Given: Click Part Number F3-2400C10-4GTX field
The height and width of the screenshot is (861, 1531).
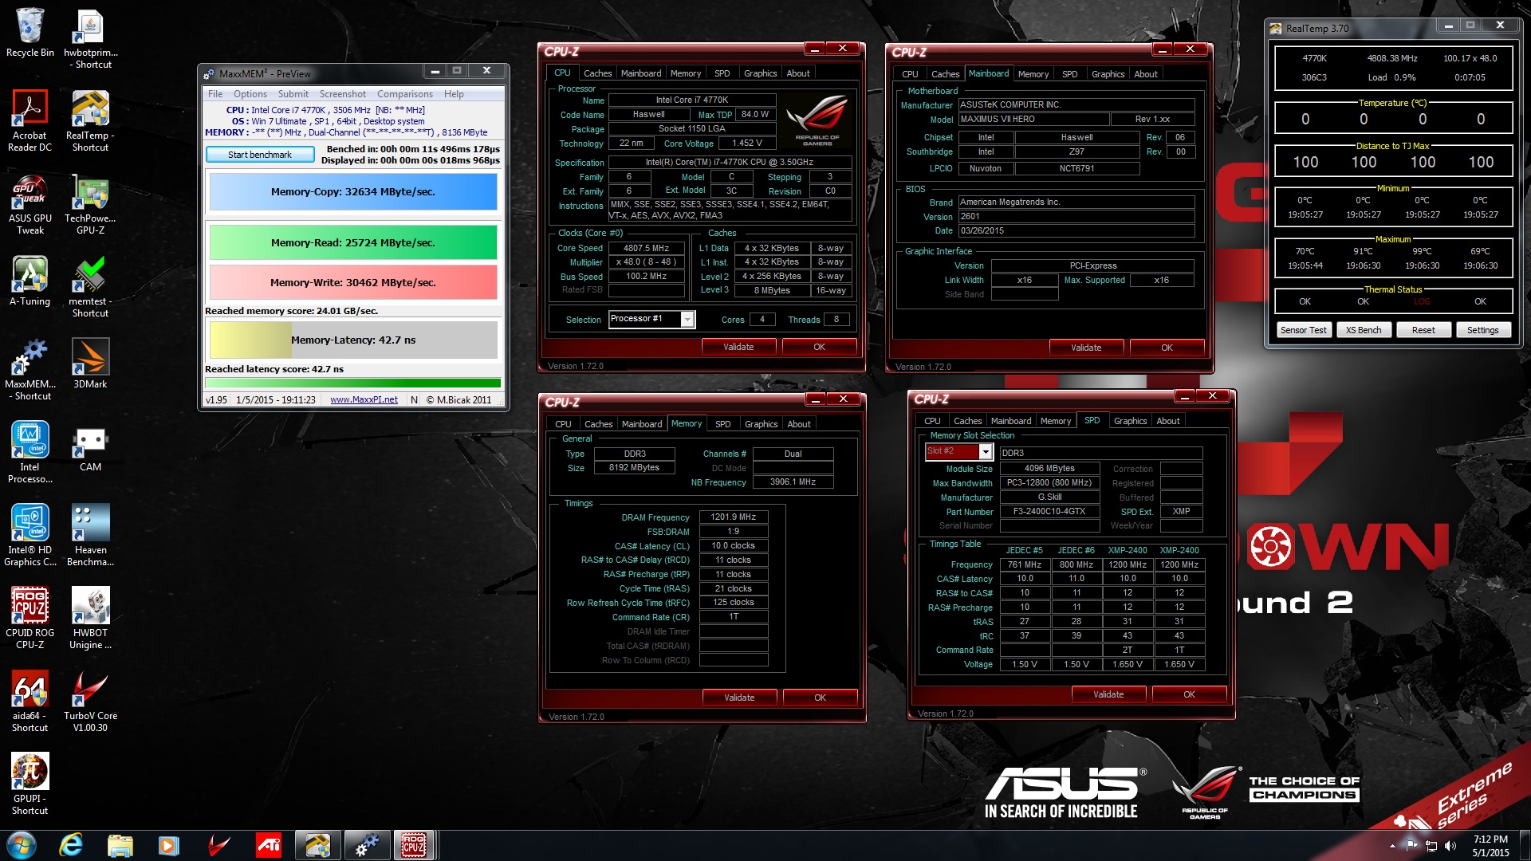Looking at the screenshot, I should tap(1049, 512).
